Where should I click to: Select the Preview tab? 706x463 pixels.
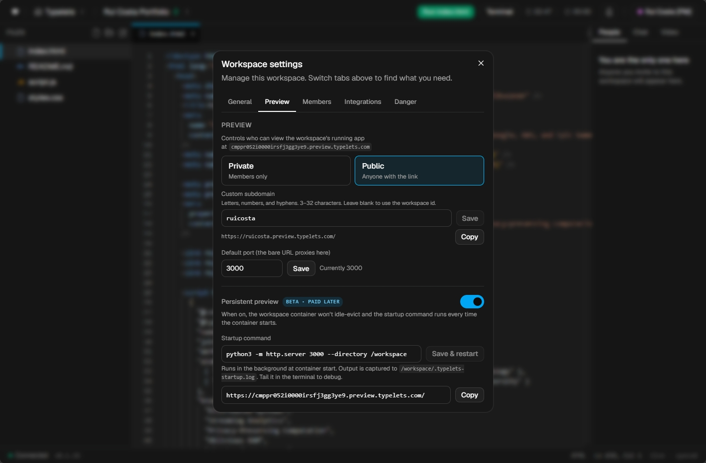[277, 101]
